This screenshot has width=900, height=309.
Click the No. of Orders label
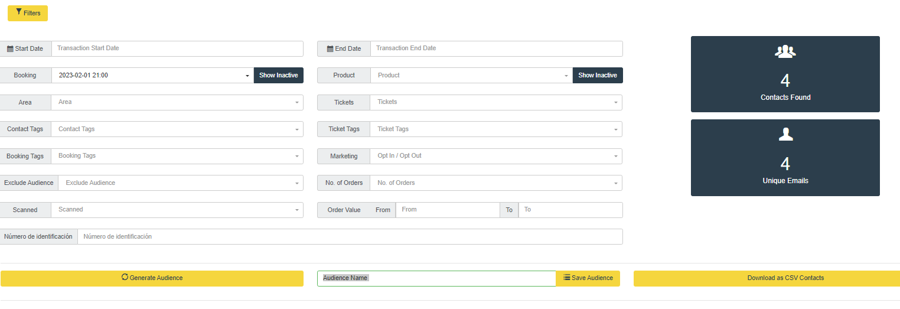coord(344,183)
